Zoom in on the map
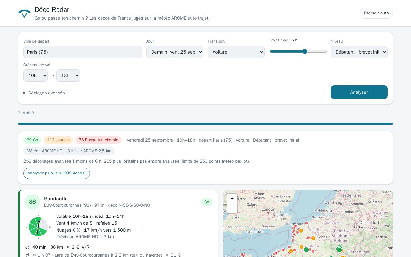 click(x=232, y=199)
